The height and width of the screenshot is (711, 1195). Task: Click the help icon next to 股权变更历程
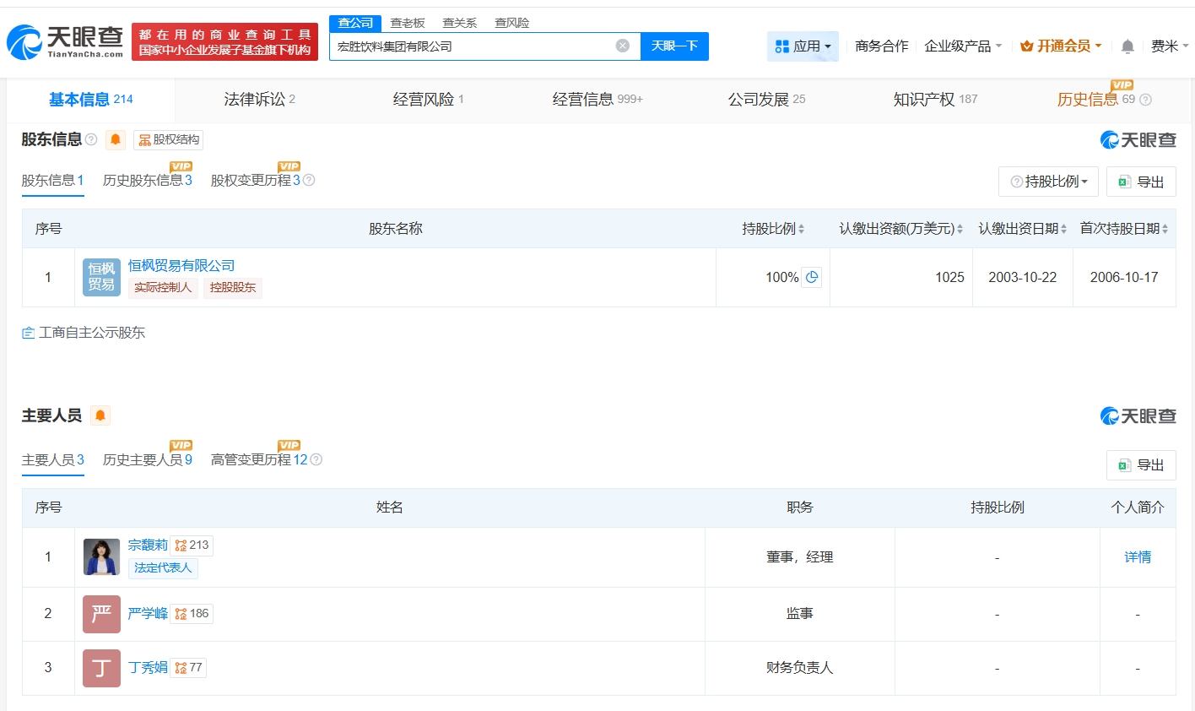tap(309, 180)
